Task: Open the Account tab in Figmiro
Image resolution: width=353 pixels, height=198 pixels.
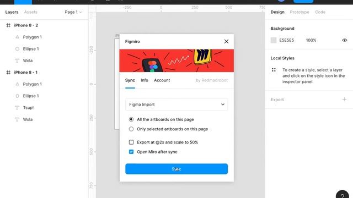Action: (x=162, y=80)
